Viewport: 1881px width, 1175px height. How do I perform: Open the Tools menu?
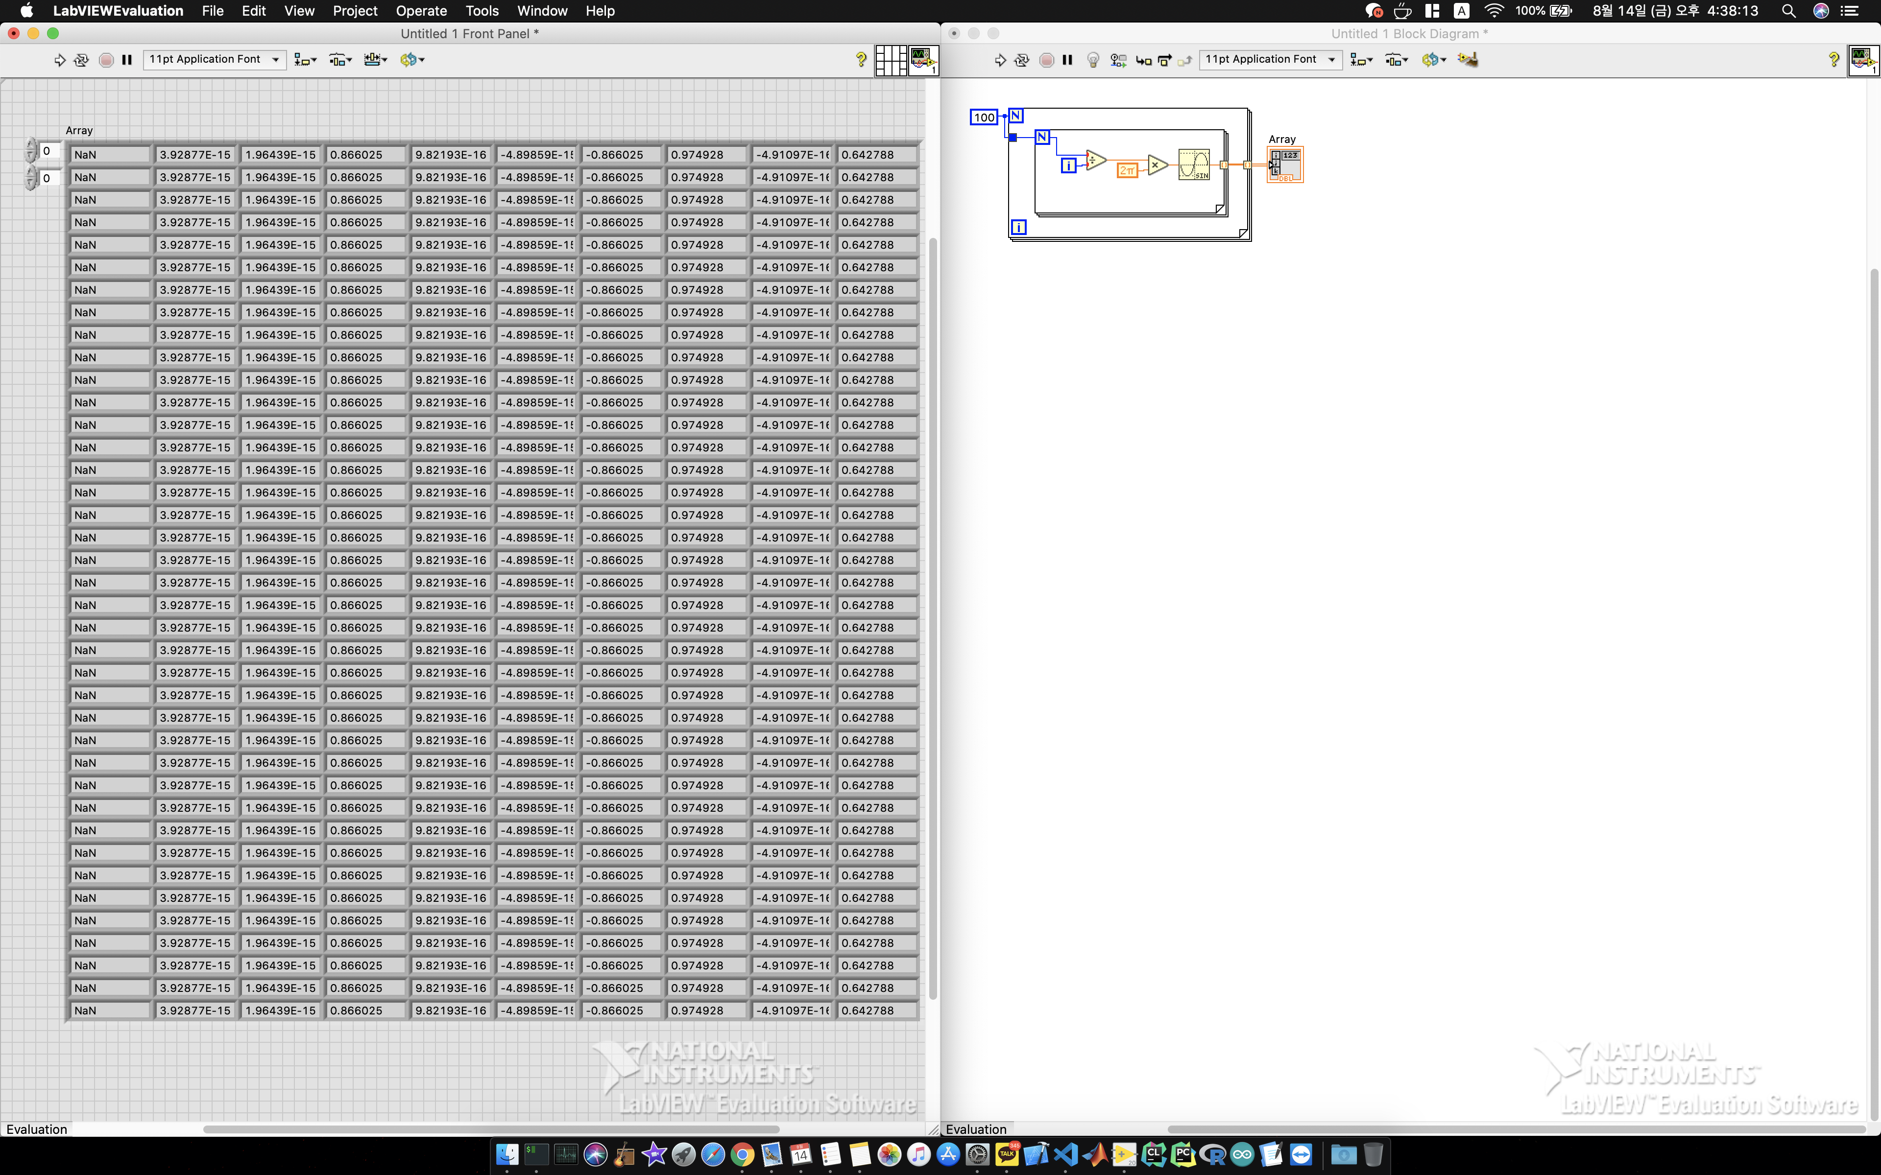482,11
